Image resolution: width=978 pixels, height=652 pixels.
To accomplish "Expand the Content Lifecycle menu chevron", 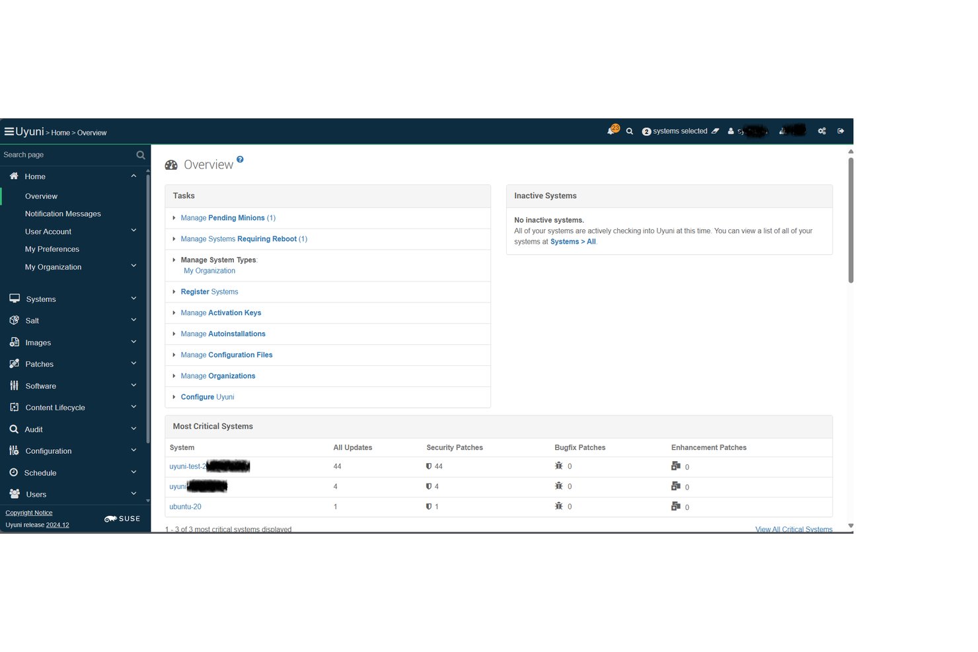I will click(133, 407).
